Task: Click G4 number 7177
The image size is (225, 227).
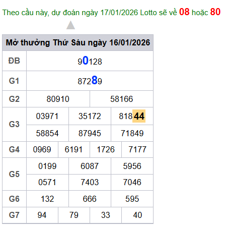Action: [137, 149]
